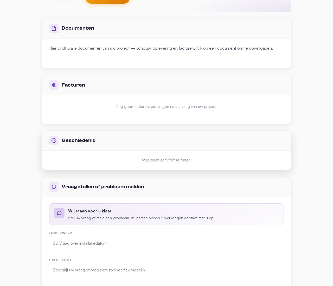
Task: Click the Vraag stellen of probleem melden heading
Action: 103,187
